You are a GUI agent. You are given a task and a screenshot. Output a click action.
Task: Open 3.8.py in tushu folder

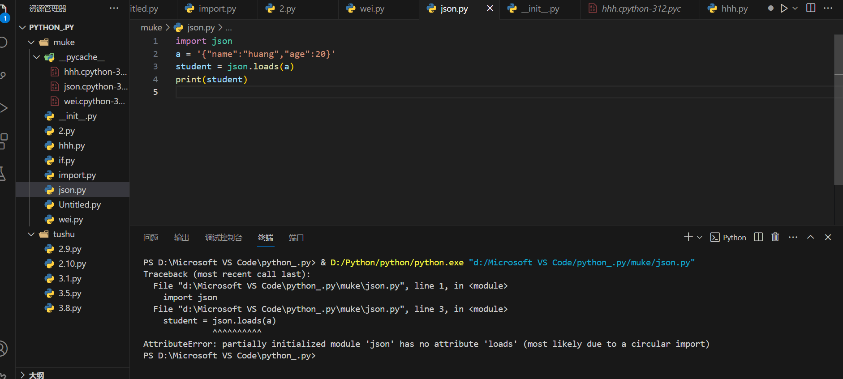73,308
